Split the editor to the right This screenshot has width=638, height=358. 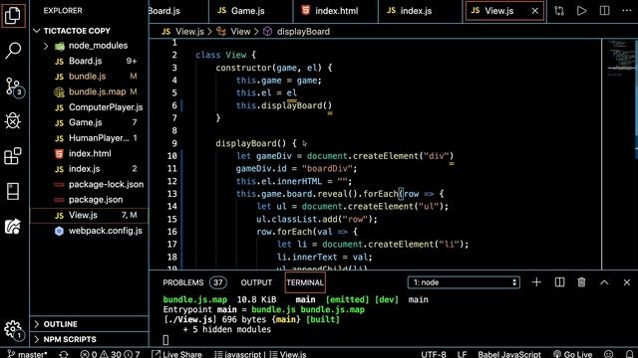(605, 11)
